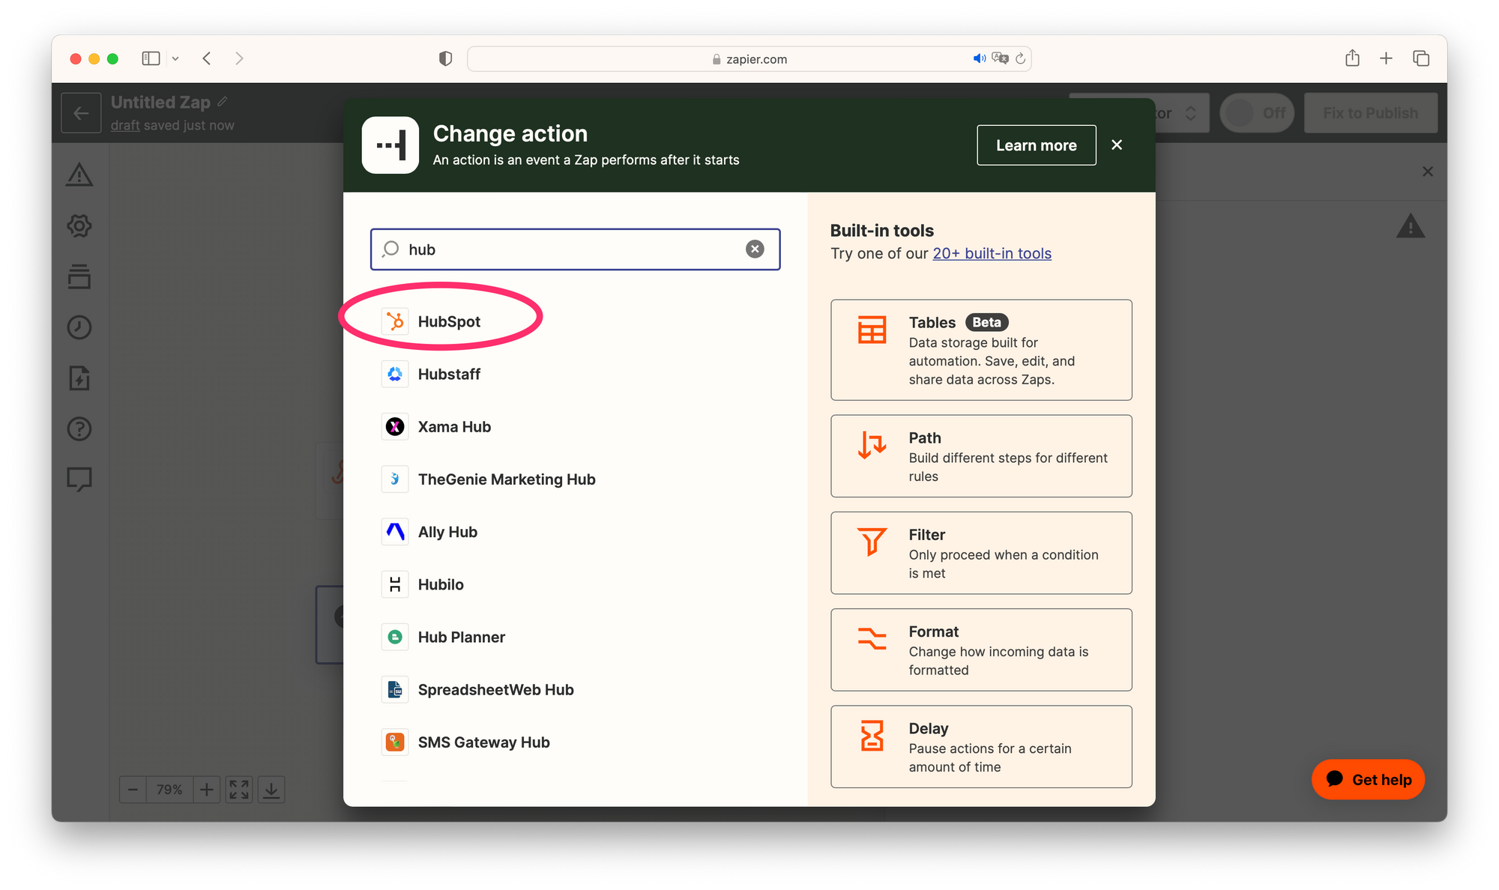The width and height of the screenshot is (1499, 890).
Task: Go back with the editor back arrow
Action: click(81, 113)
